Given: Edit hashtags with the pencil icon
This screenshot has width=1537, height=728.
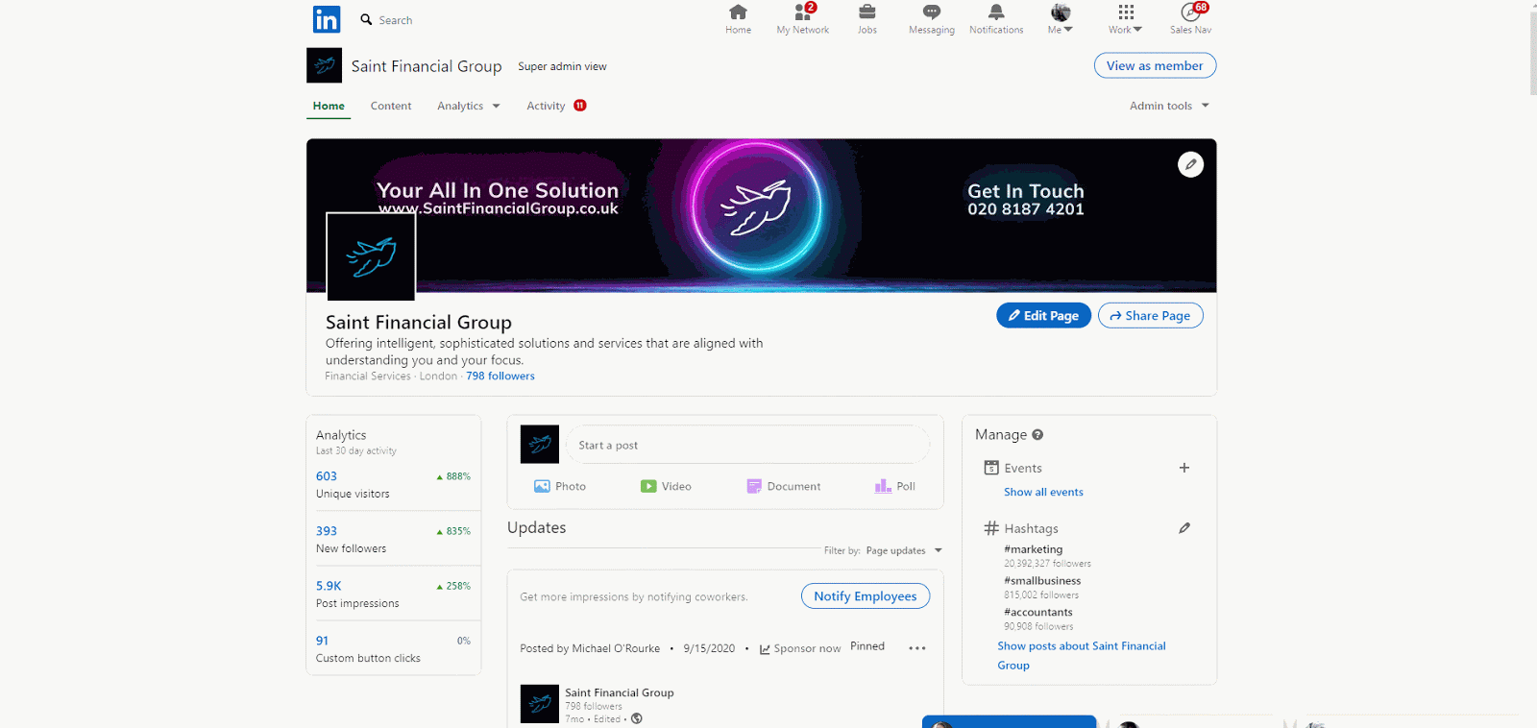Looking at the screenshot, I should (x=1184, y=528).
